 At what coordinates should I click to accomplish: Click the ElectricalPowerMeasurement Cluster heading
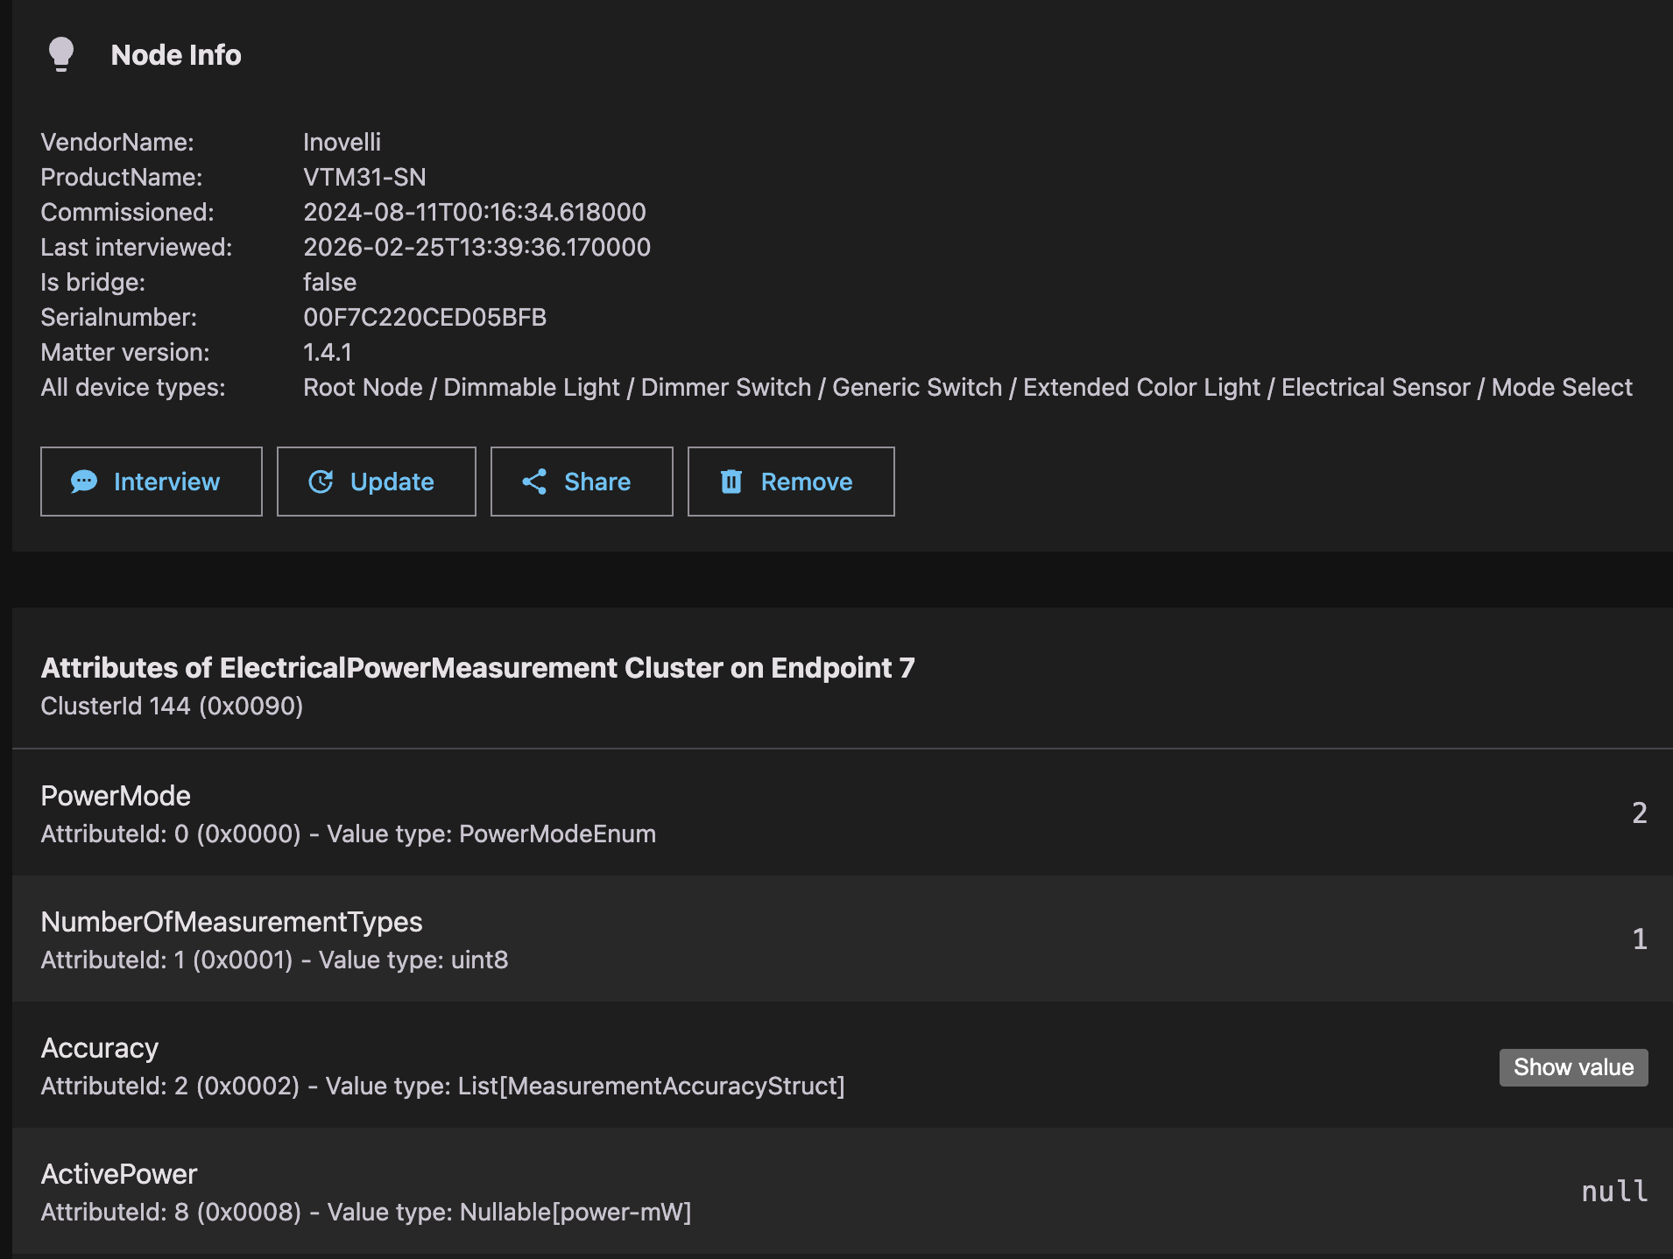(477, 668)
